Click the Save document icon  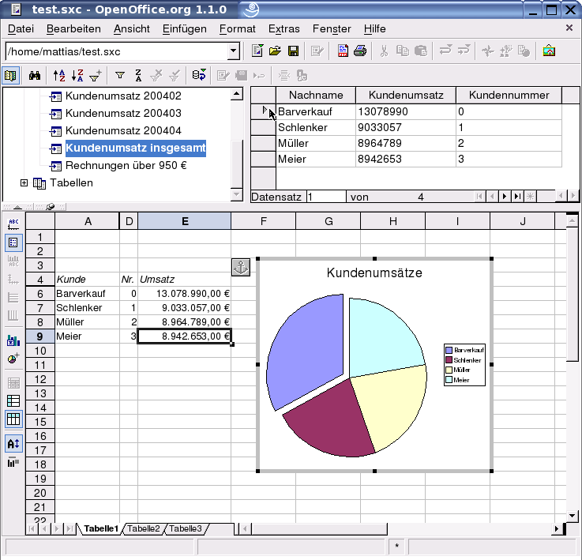[293, 51]
